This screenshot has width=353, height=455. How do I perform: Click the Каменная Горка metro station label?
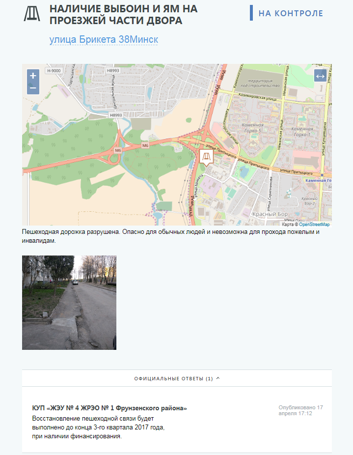pyautogui.click(x=319, y=181)
